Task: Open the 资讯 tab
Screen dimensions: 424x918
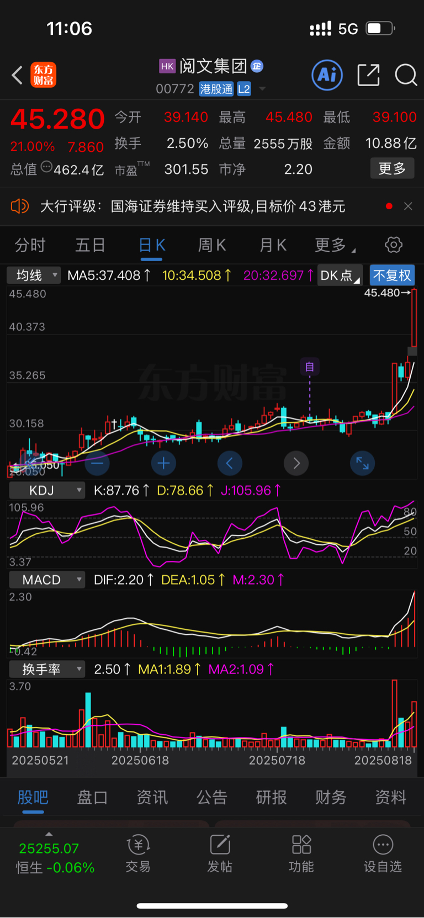Action: [152, 797]
